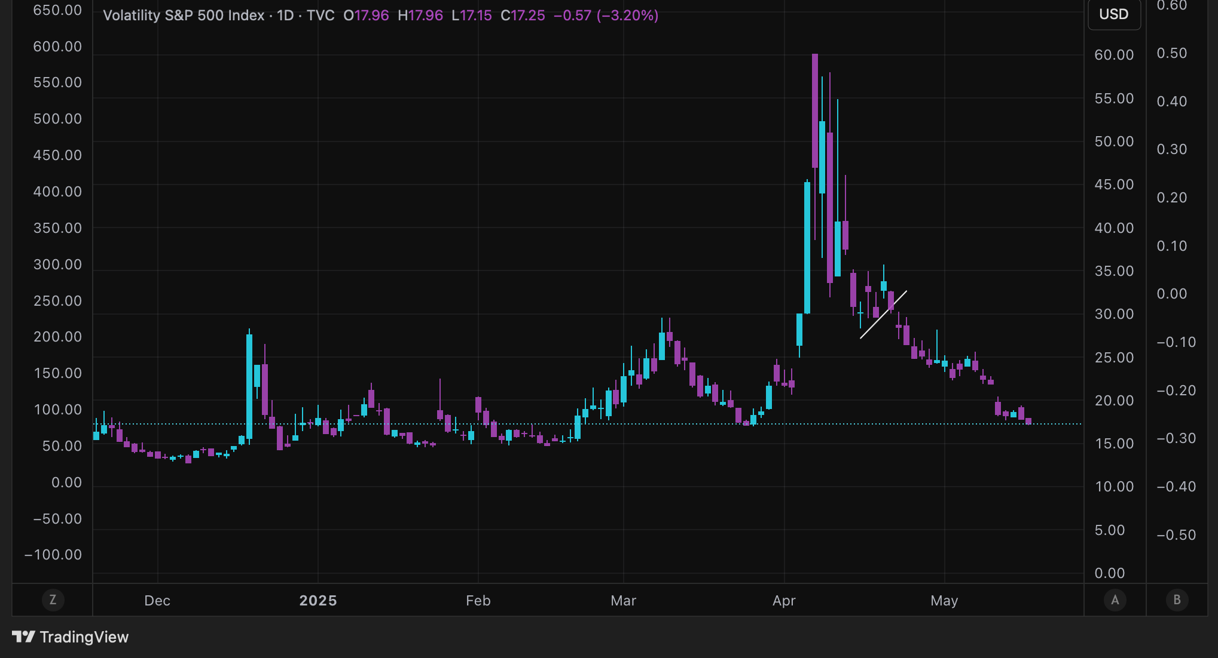1218x658 pixels.
Task: Click the Dec label on time axis
Action: (x=157, y=601)
